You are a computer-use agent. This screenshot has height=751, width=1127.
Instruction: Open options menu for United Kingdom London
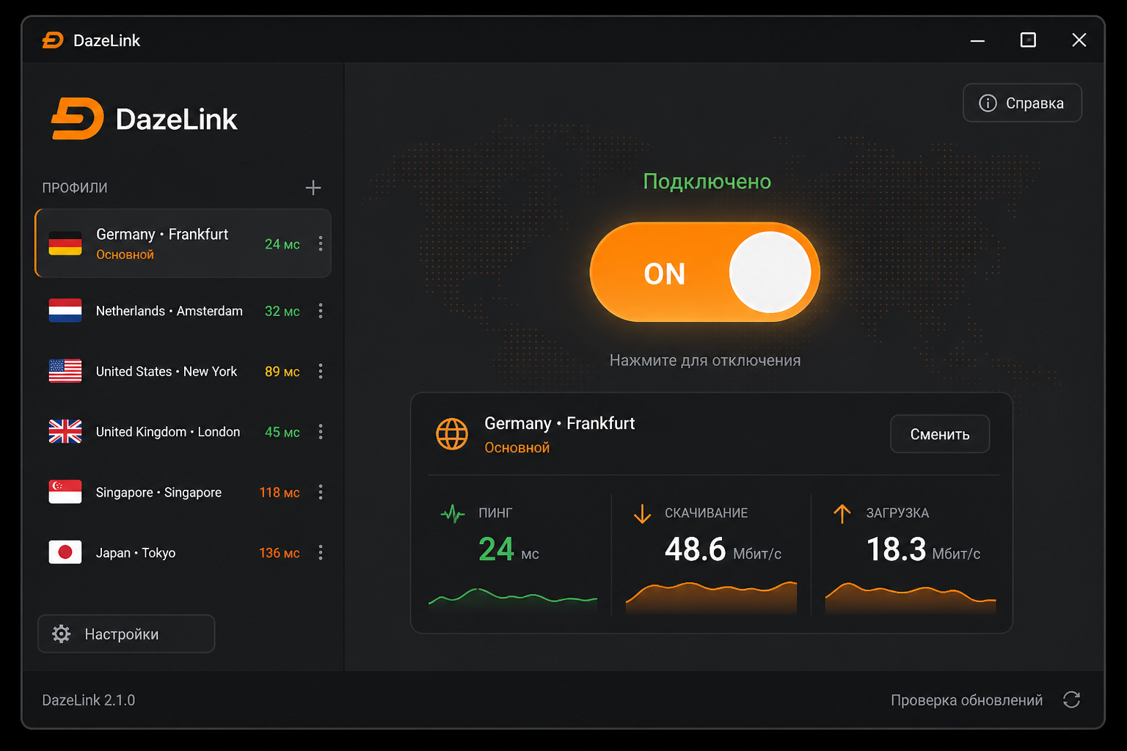click(321, 432)
